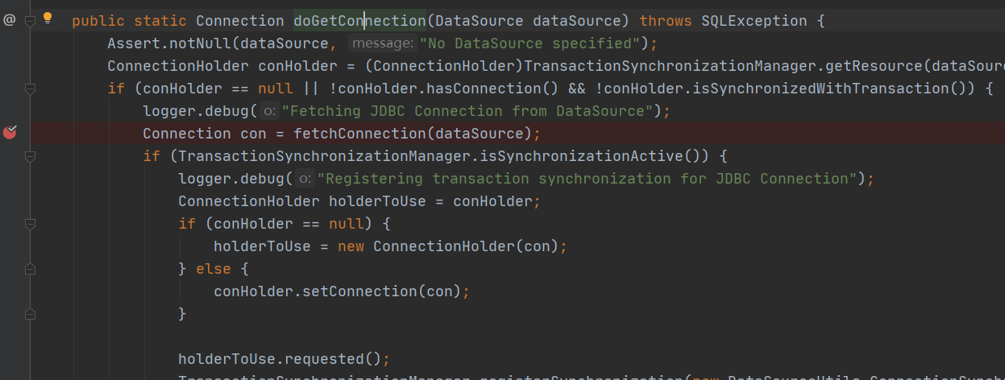Place caret on the doGetConnection method name

coord(359,21)
